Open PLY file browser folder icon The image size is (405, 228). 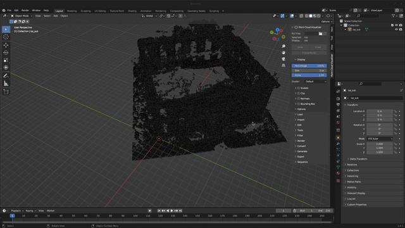pos(321,34)
